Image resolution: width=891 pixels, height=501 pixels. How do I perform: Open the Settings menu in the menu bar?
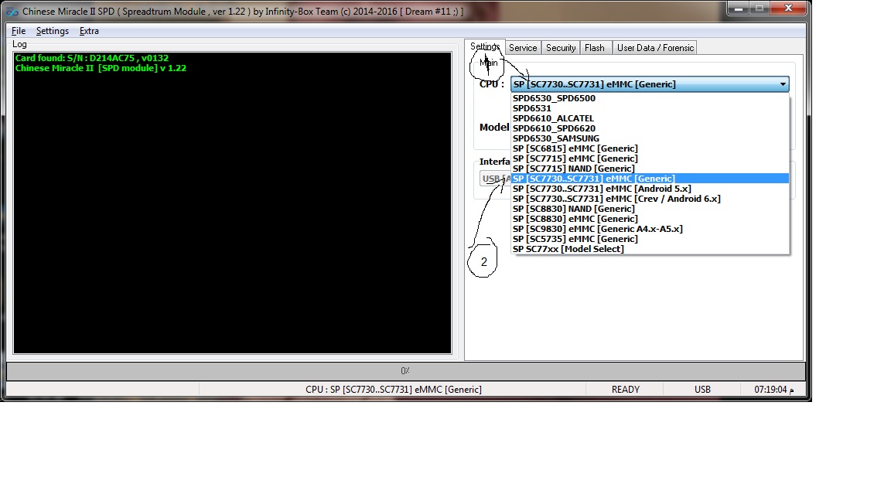[x=53, y=31]
